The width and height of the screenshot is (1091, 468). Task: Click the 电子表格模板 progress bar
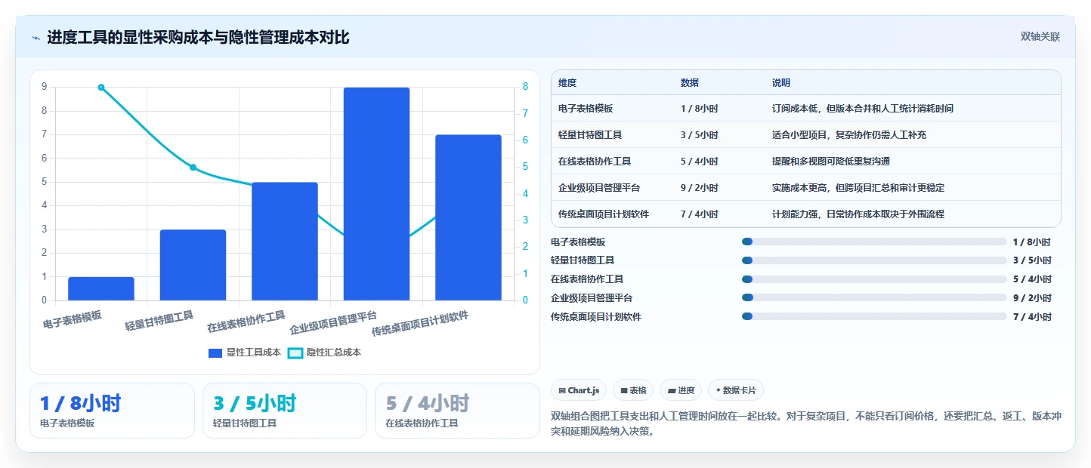tap(874, 242)
